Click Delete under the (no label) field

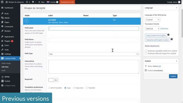point(66,22)
